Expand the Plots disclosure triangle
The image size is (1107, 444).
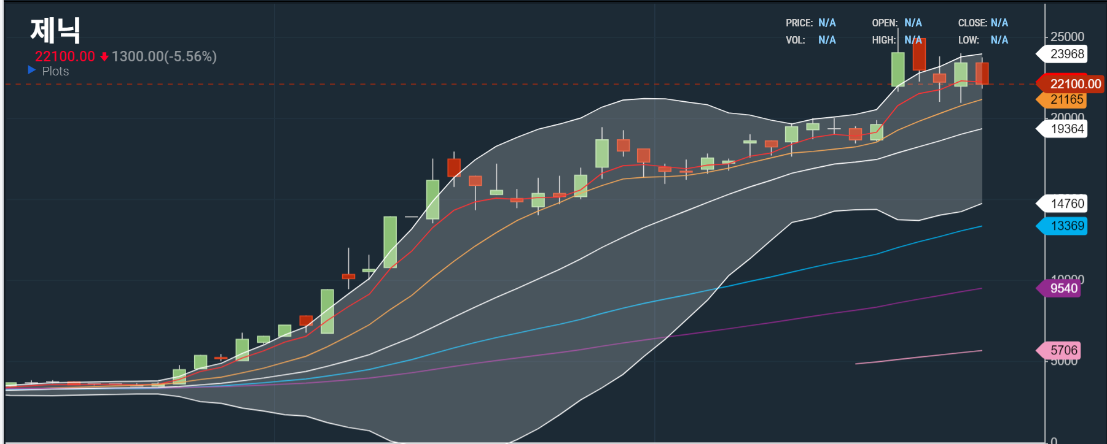tap(32, 71)
